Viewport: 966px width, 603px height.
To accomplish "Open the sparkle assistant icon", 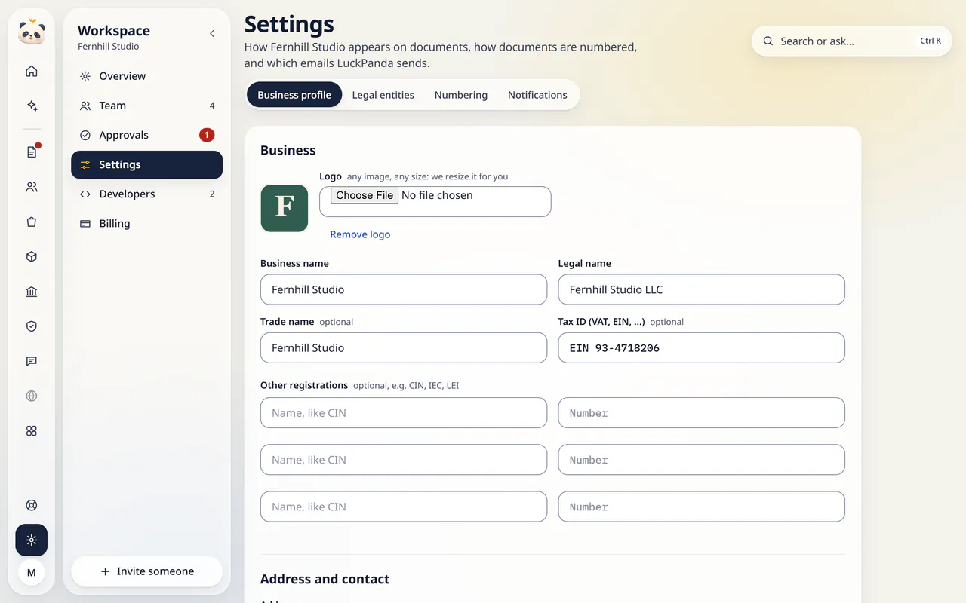I will 32,106.
